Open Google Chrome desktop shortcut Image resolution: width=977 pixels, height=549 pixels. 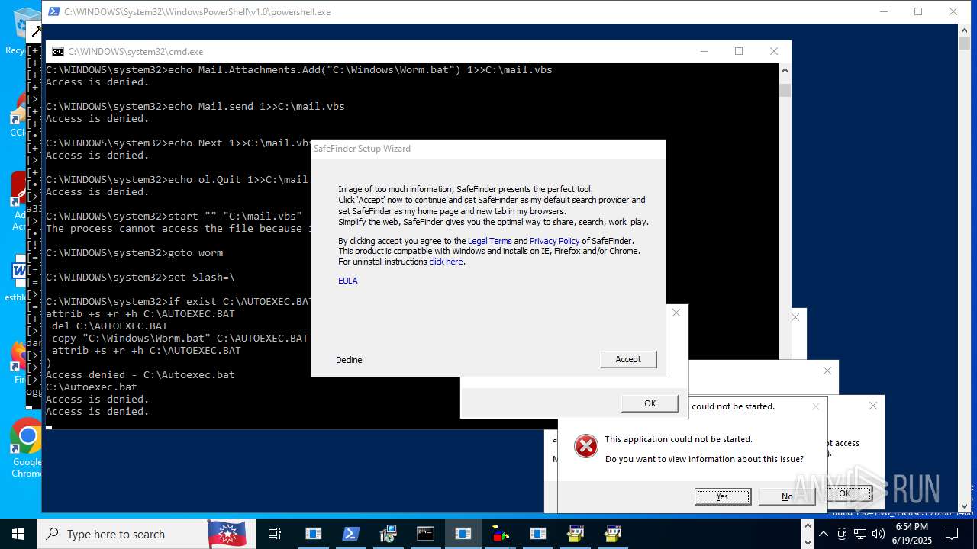click(27, 448)
